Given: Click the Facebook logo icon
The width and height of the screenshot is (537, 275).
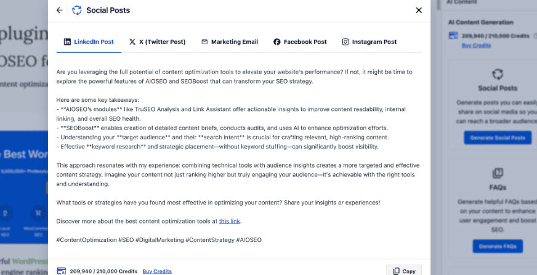Looking at the screenshot, I should [277, 42].
